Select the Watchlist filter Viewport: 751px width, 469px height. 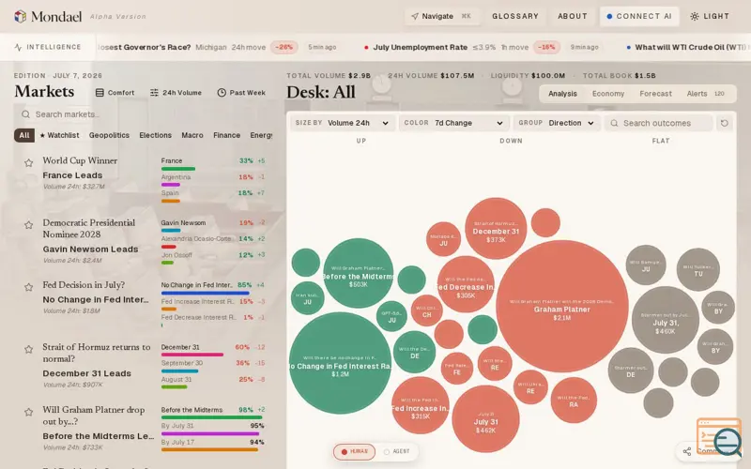point(60,135)
